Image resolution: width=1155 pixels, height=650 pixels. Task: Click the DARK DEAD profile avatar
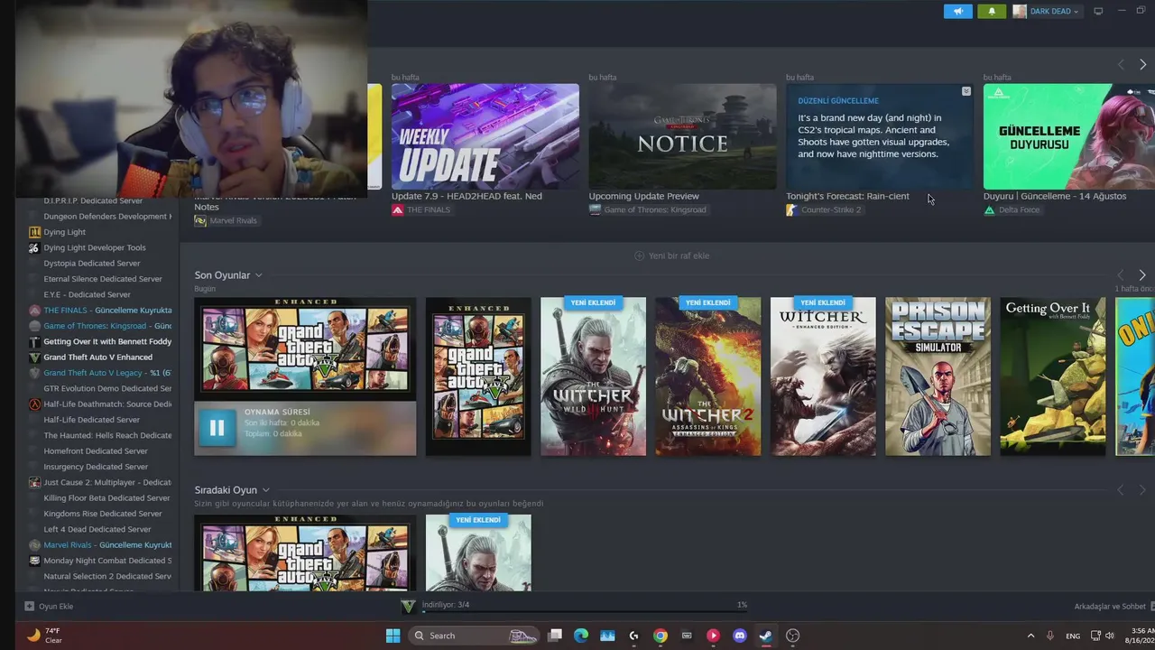point(1020,12)
